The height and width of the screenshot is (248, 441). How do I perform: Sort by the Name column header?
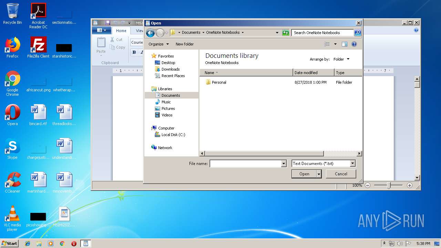(246, 73)
